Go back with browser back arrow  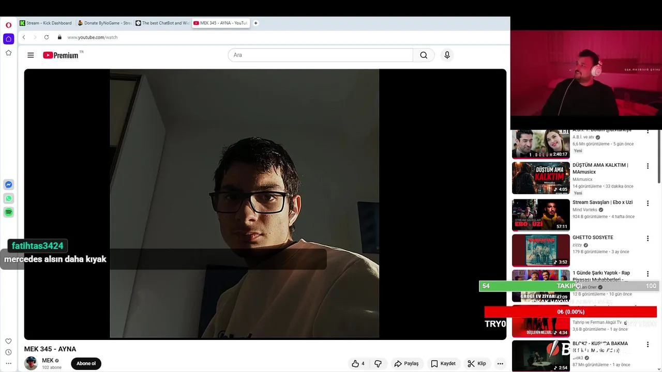[x=23, y=37]
